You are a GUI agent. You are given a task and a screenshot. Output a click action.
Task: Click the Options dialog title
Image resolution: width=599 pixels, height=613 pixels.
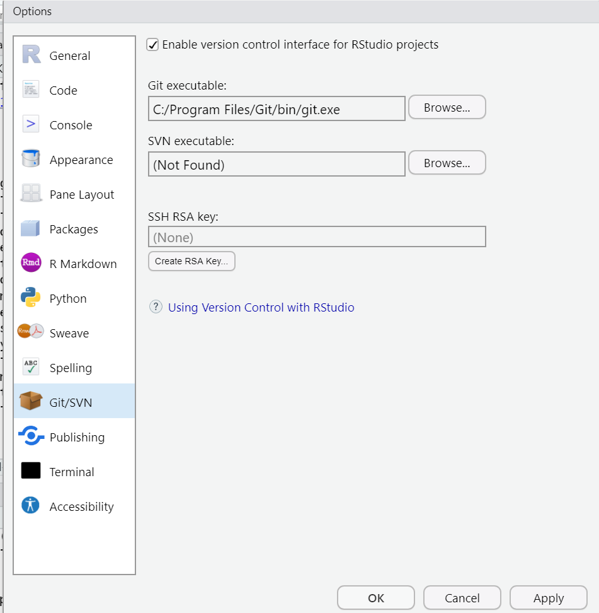[32, 11]
